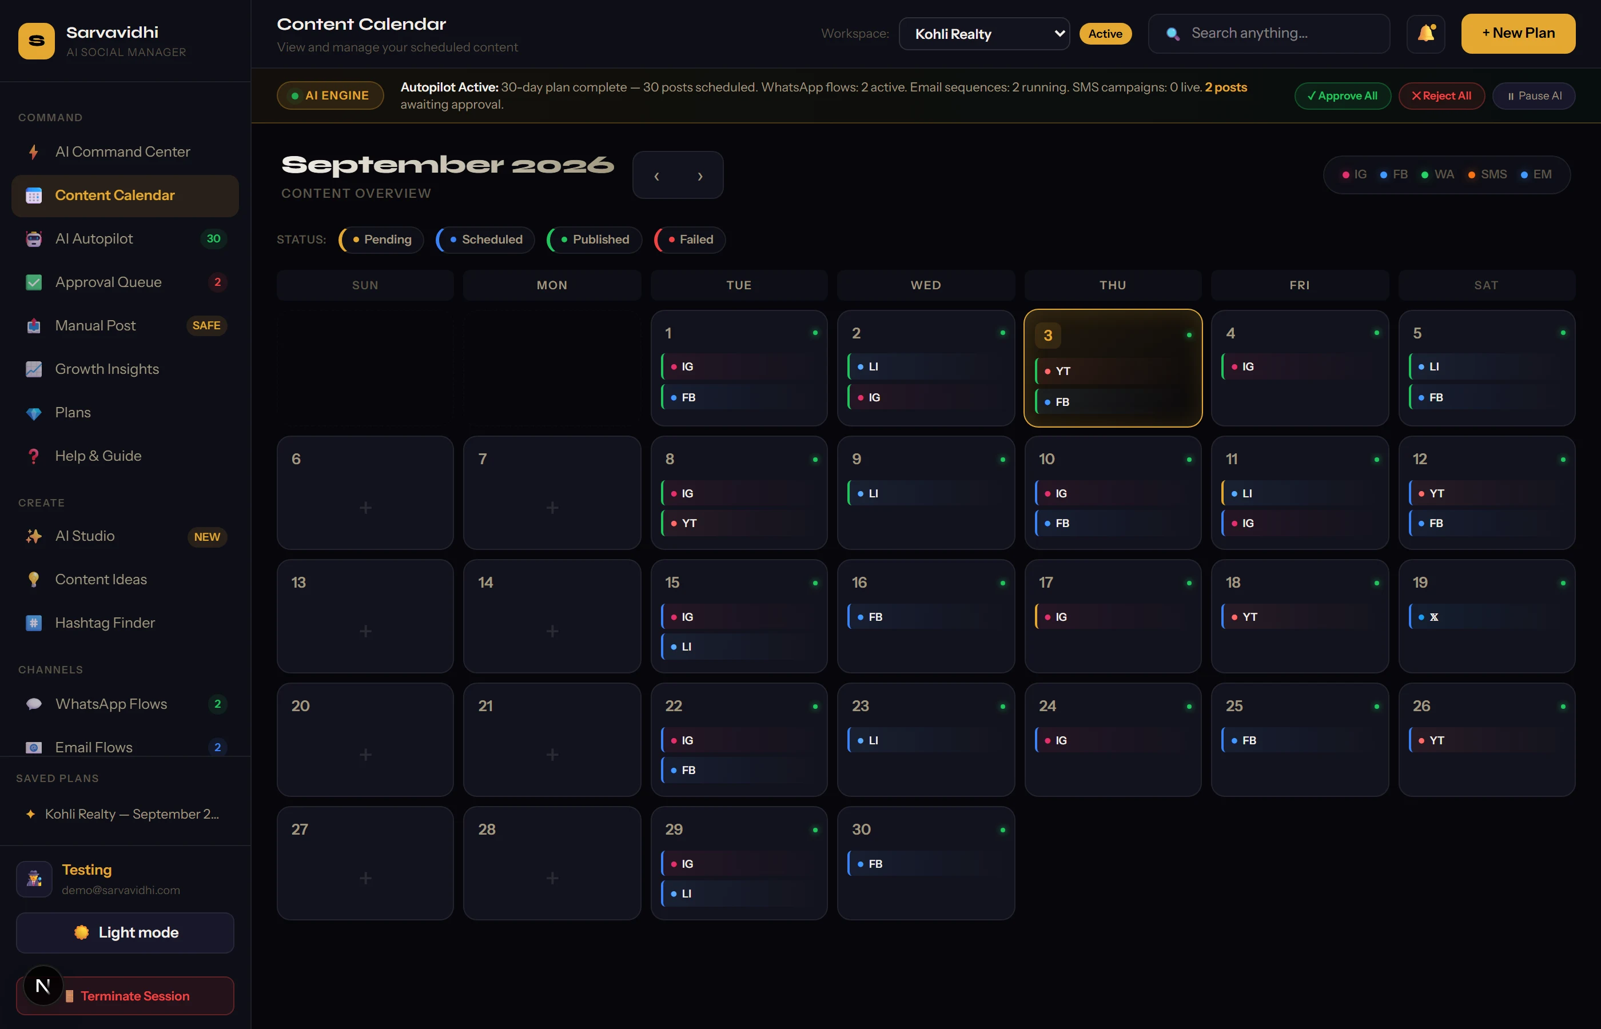Click the Sarvavidhi S logo icon

pos(36,41)
